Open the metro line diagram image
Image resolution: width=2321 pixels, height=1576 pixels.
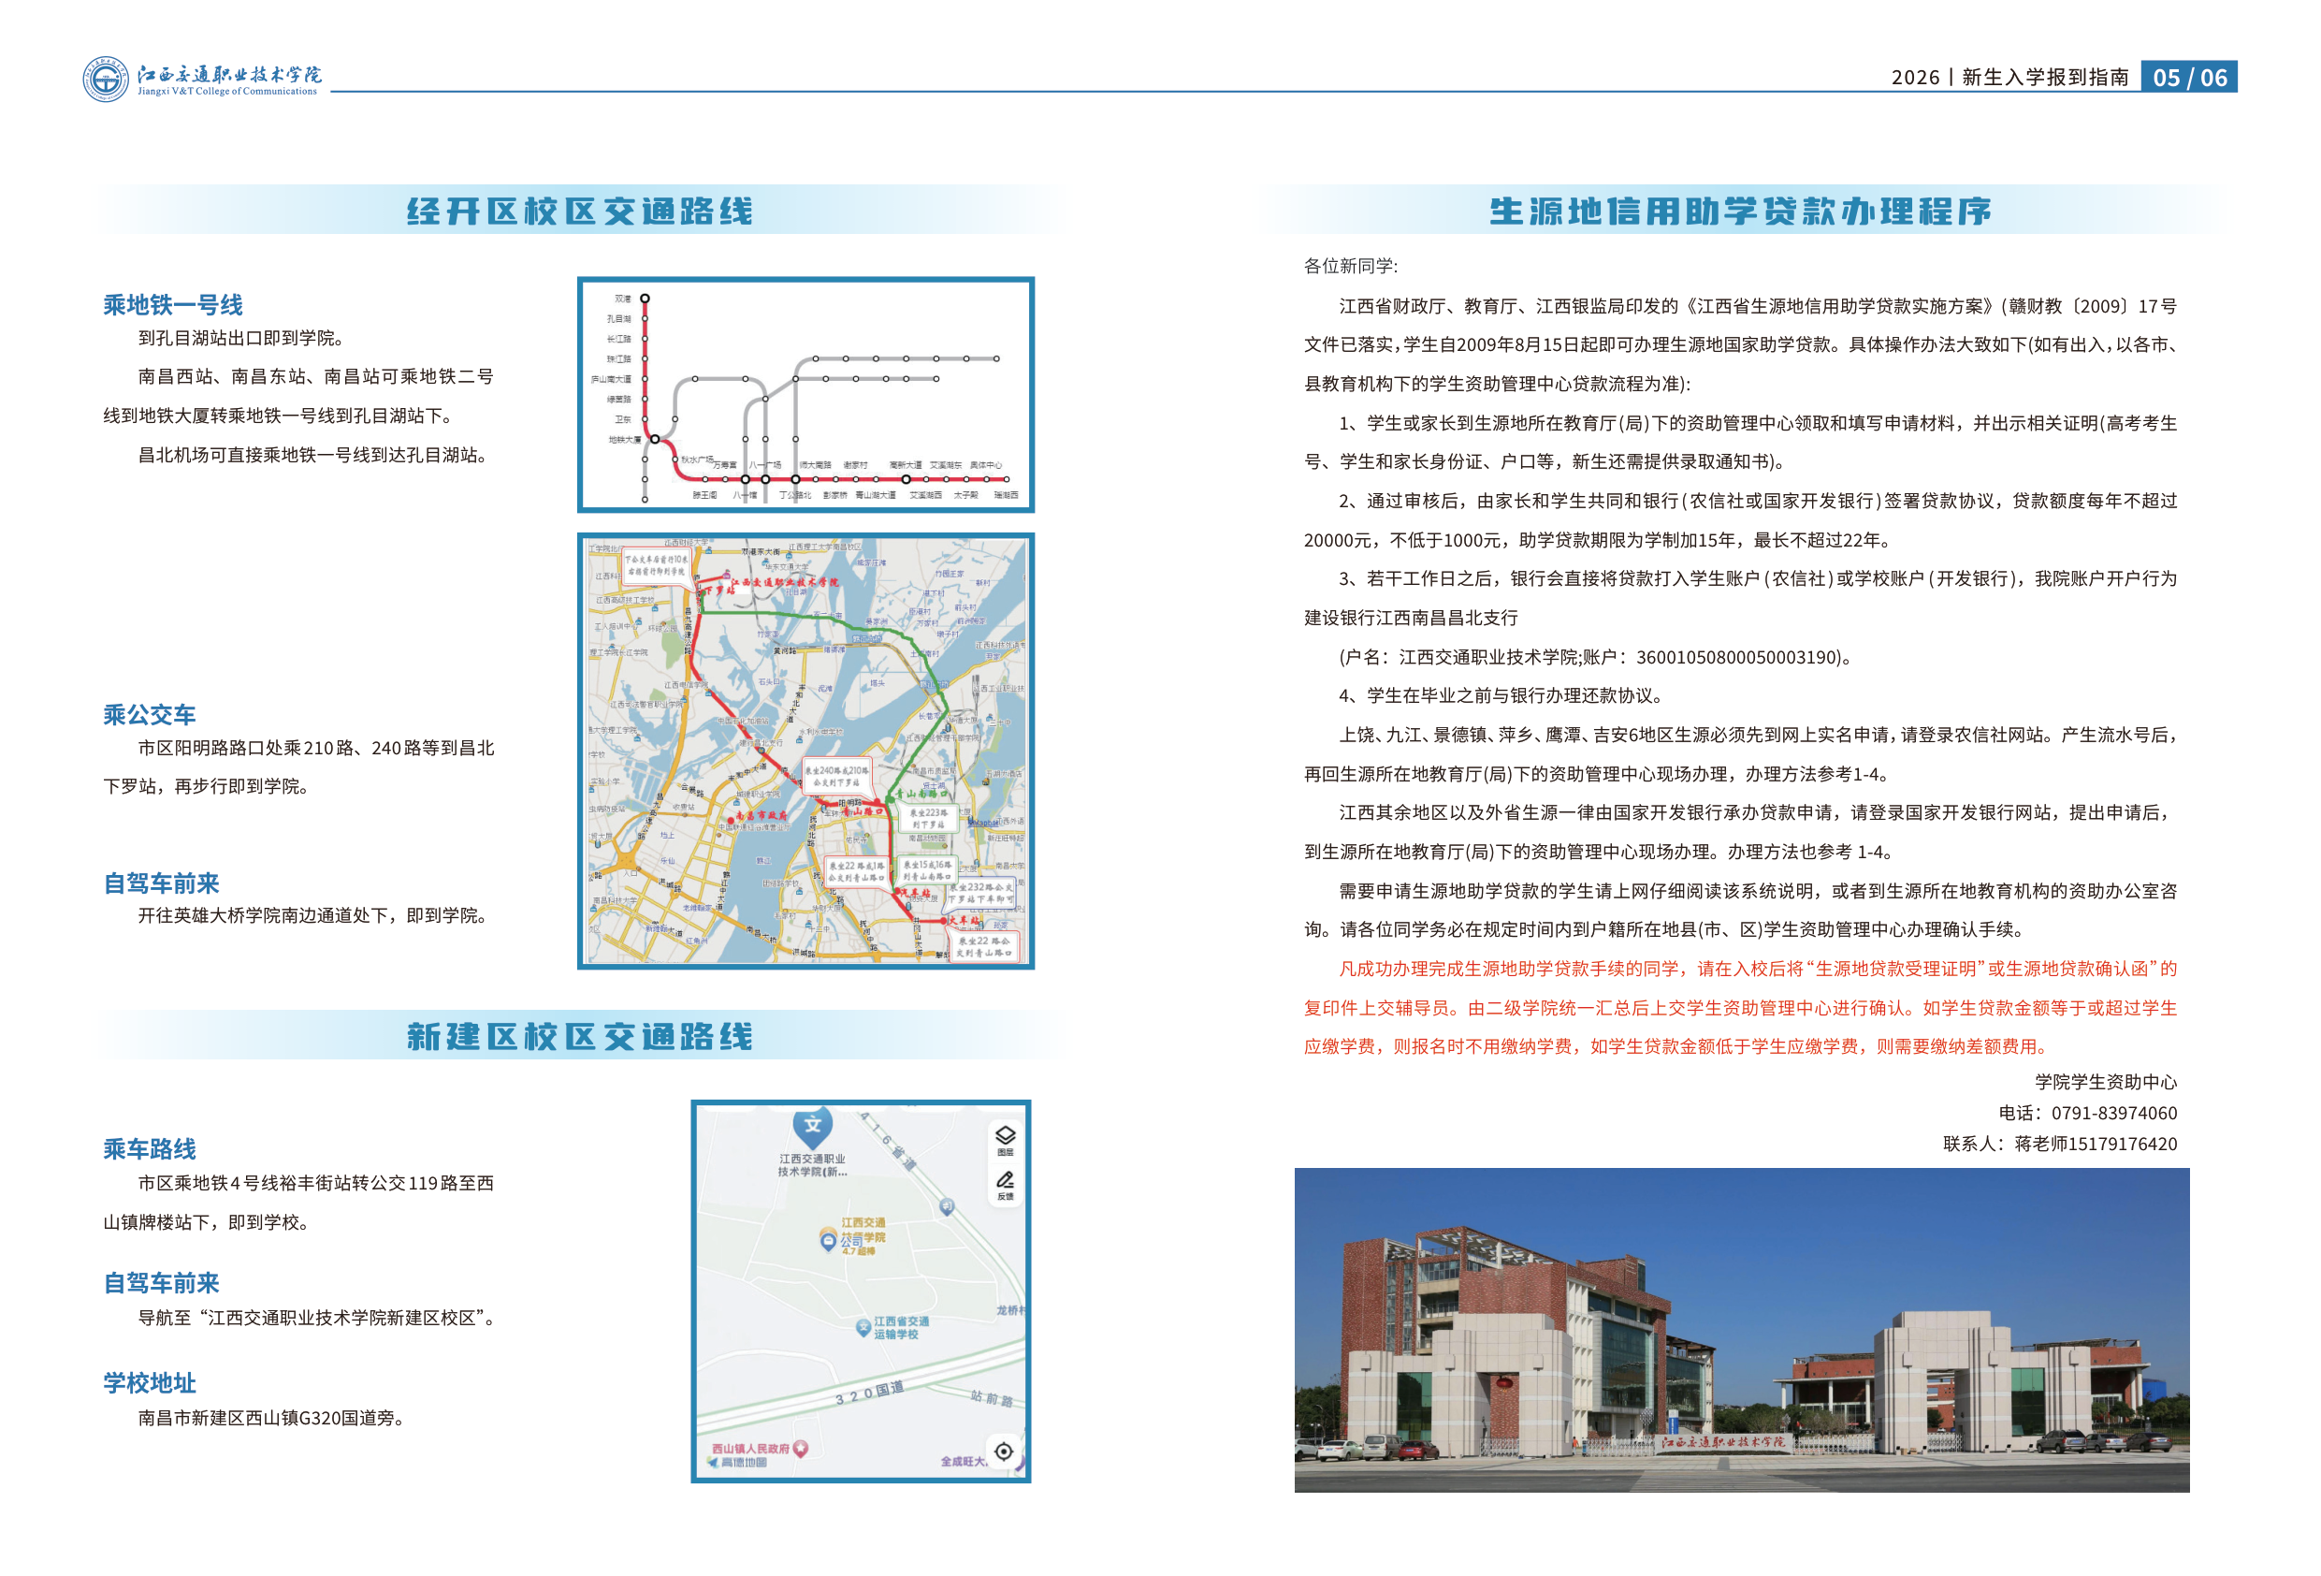click(x=805, y=395)
